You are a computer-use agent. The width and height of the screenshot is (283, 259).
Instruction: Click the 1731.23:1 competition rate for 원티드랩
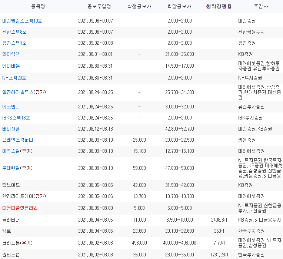pyautogui.click(x=219, y=255)
